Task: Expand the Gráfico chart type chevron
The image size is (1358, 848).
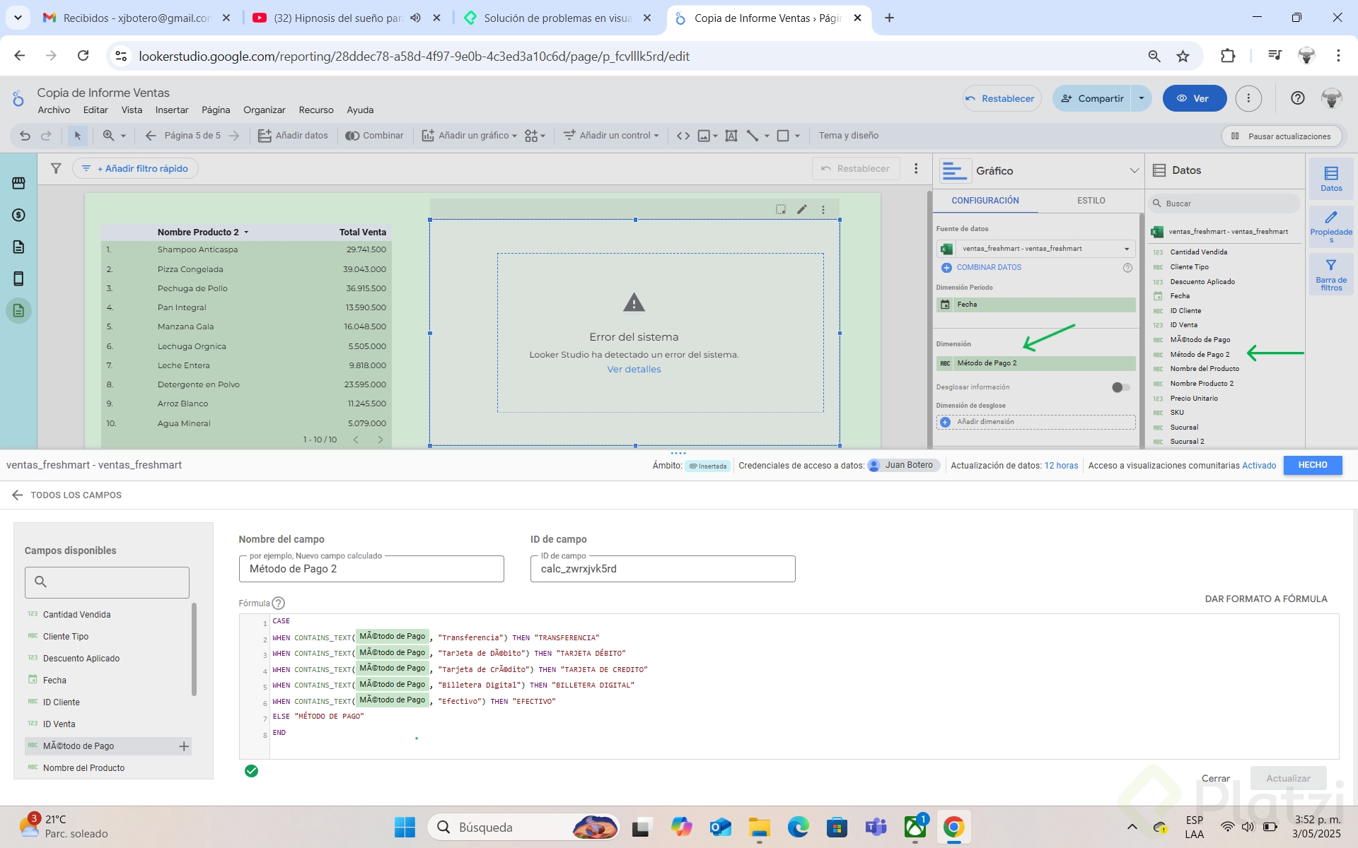Action: pyautogui.click(x=1134, y=170)
